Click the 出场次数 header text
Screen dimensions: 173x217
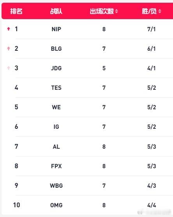point(102,11)
